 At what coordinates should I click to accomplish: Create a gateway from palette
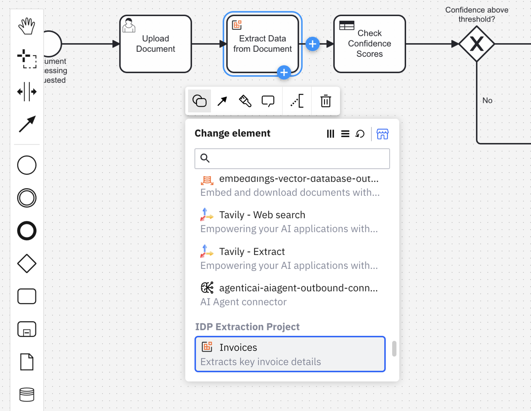(x=27, y=264)
